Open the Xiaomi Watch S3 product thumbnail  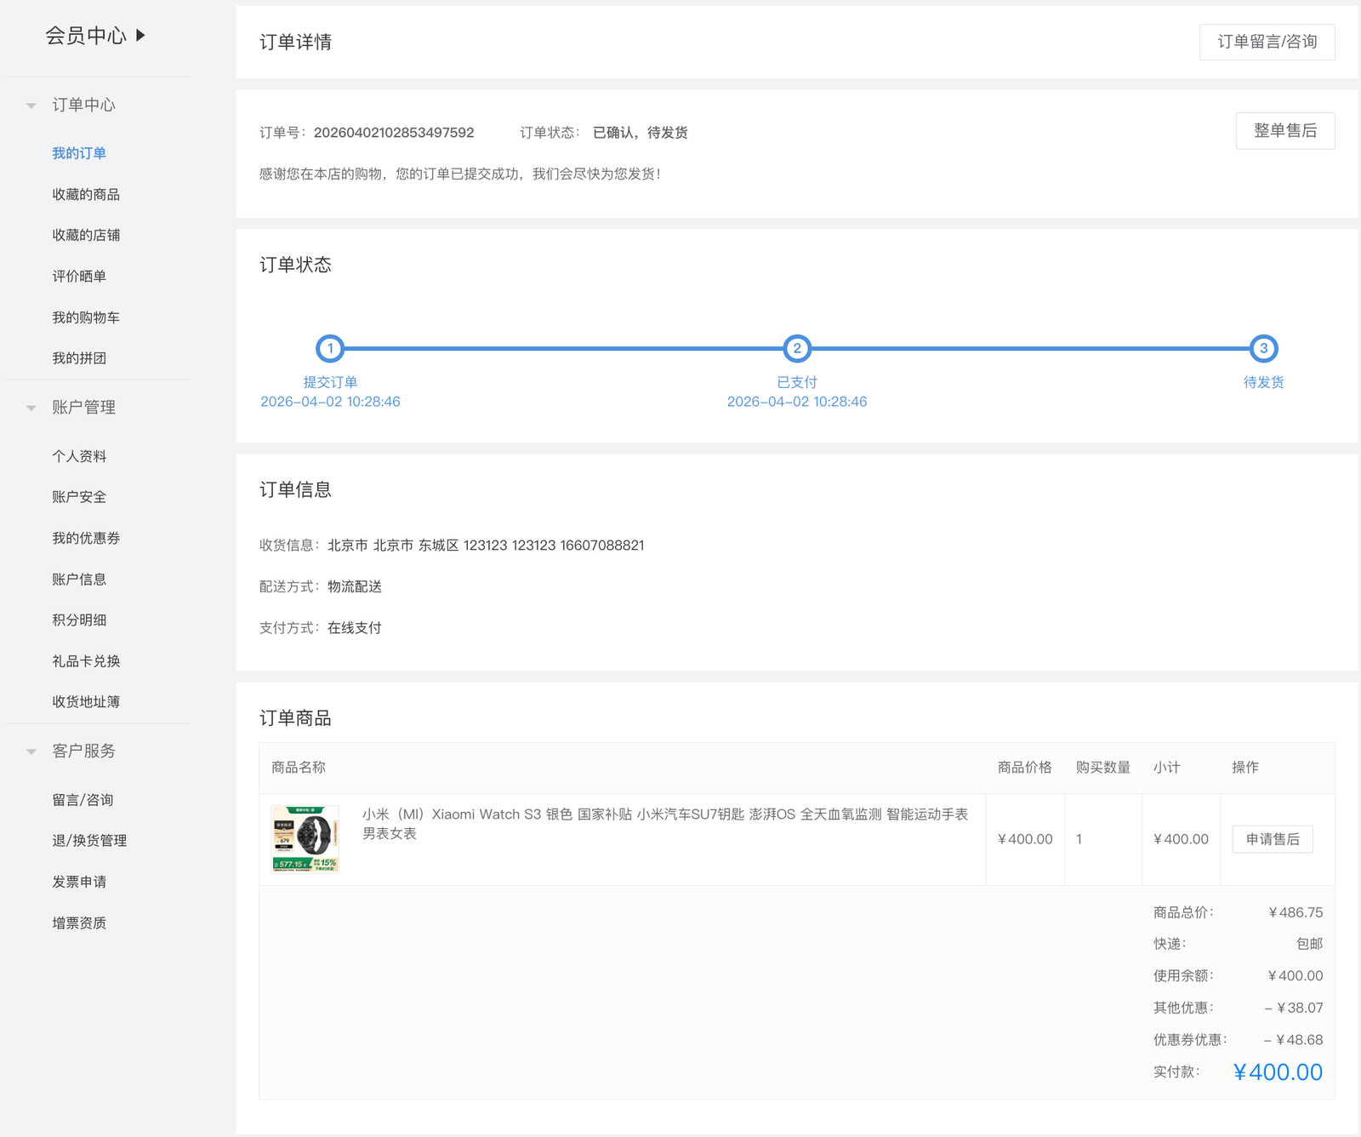point(305,839)
